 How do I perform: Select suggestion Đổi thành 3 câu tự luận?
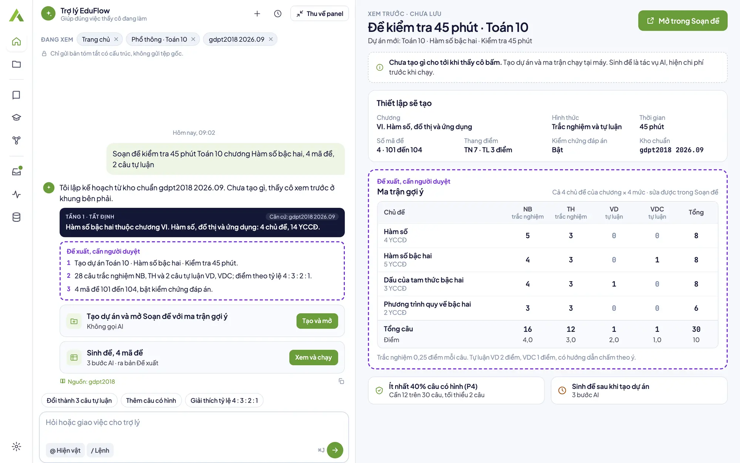point(79,400)
